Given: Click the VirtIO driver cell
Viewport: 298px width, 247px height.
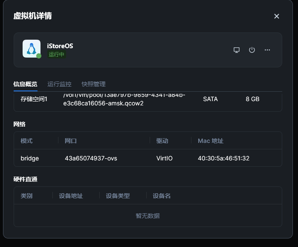Looking at the screenshot, I should [x=165, y=158].
